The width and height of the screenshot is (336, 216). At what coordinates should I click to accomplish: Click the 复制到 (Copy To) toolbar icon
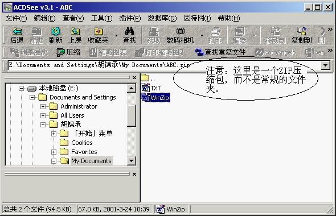(x=301, y=35)
